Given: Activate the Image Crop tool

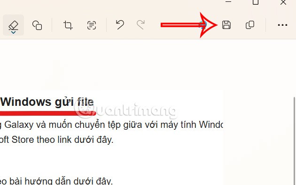Looking at the screenshot, I should pos(68,25).
